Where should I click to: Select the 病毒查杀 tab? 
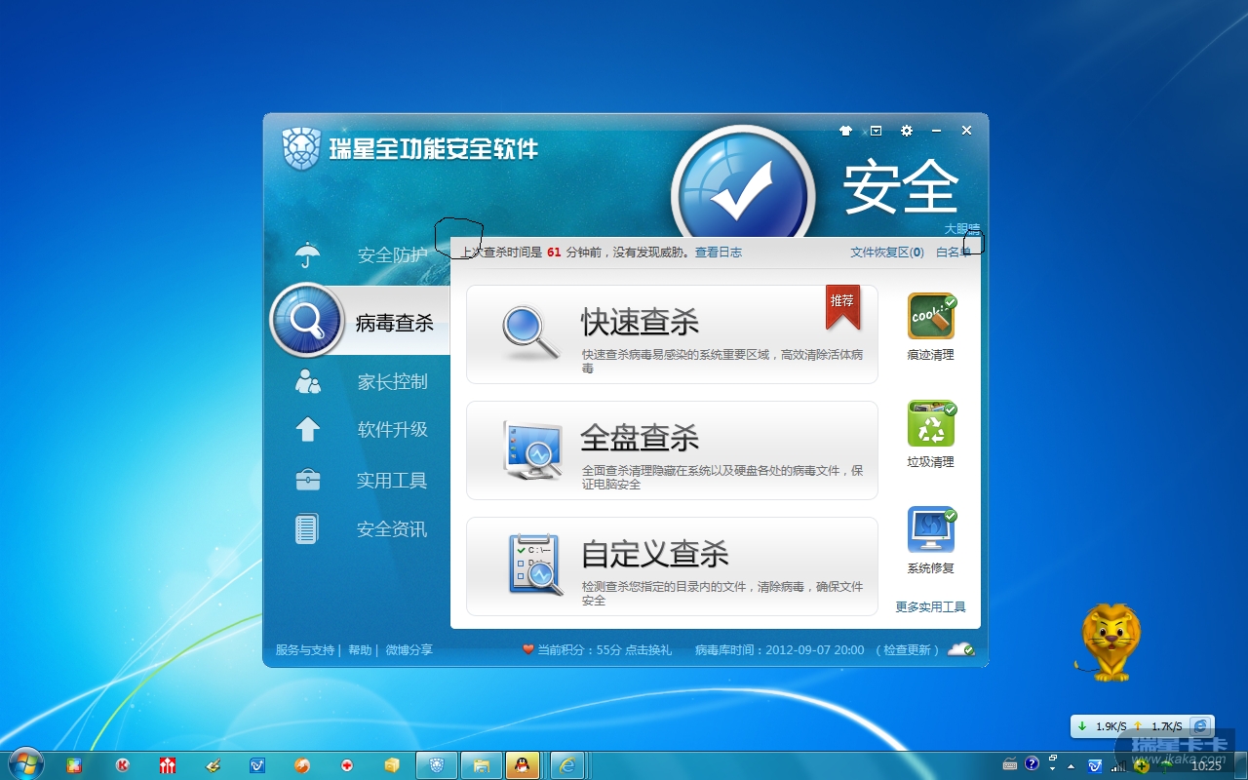[x=359, y=321]
